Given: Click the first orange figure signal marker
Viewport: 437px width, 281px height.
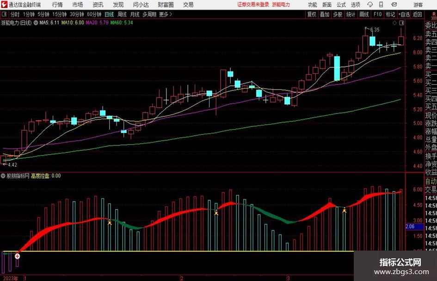Looking at the screenshot, I should click(110, 222).
